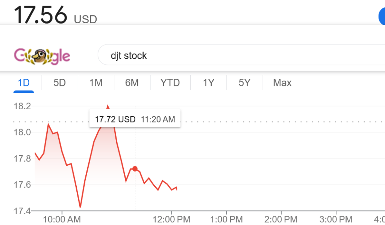Click the blue circular button at top right
Image resolution: width=385 pixels, height=225 pixels.
point(381,16)
